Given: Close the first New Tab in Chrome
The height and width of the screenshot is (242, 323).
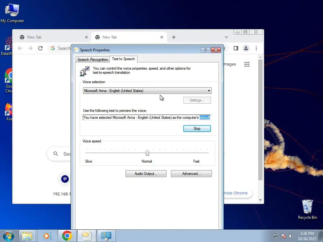Looking at the screenshot, I should [86, 37].
